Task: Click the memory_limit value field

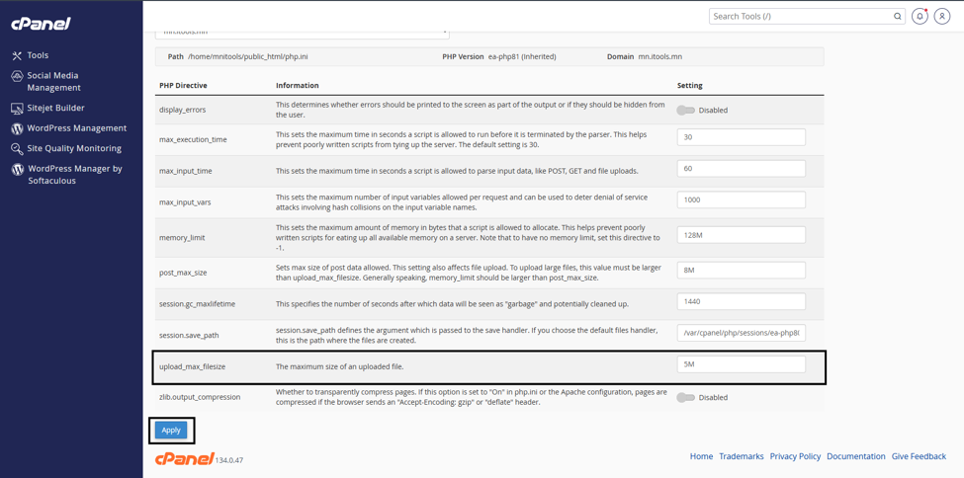Action: [x=741, y=235]
